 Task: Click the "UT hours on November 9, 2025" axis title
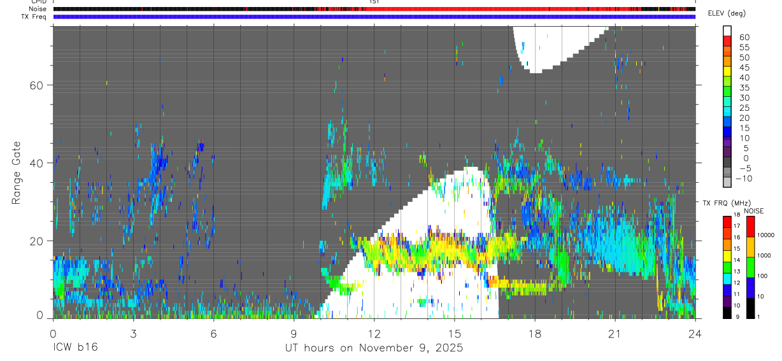tap(373, 348)
